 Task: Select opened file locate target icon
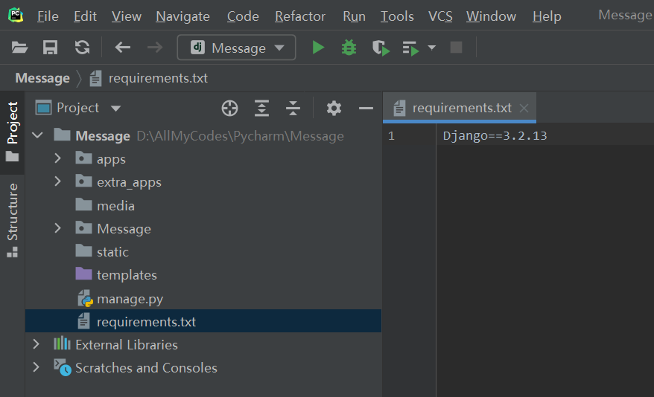pos(229,109)
